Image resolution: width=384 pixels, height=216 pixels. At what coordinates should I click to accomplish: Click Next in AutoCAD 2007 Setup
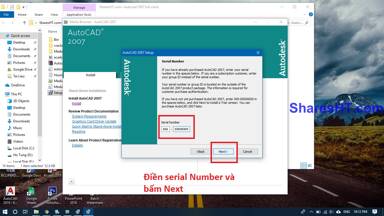point(223,152)
